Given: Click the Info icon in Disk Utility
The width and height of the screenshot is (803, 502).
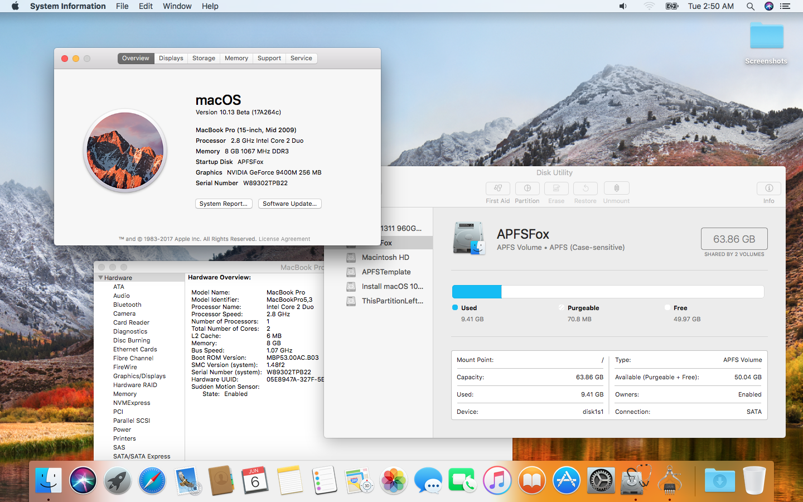Looking at the screenshot, I should [768, 189].
